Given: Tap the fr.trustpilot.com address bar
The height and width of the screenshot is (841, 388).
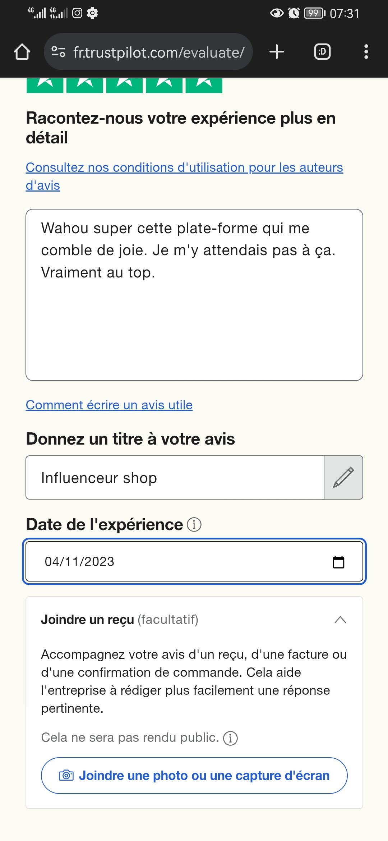Looking at the screenshot, I should [x=158, y=52].
